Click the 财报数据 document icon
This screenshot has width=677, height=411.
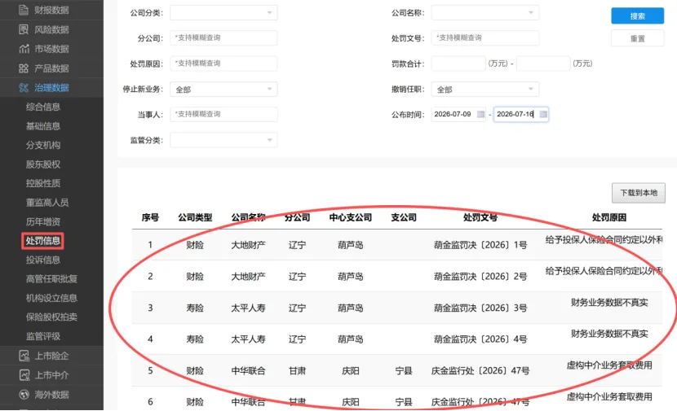(24, 10)
